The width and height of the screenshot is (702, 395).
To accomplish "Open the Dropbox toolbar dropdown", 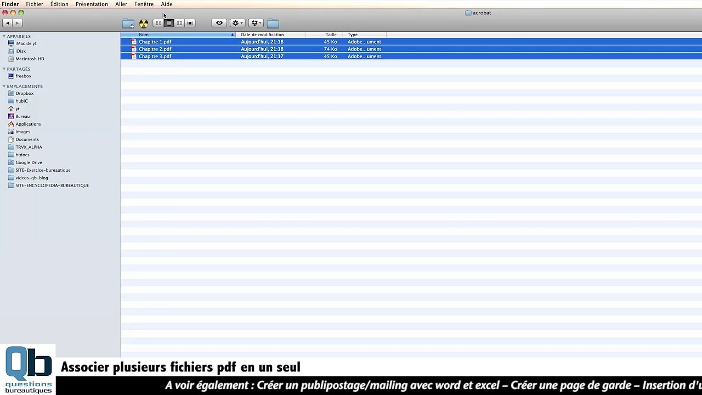I will [x=256, y=23].
